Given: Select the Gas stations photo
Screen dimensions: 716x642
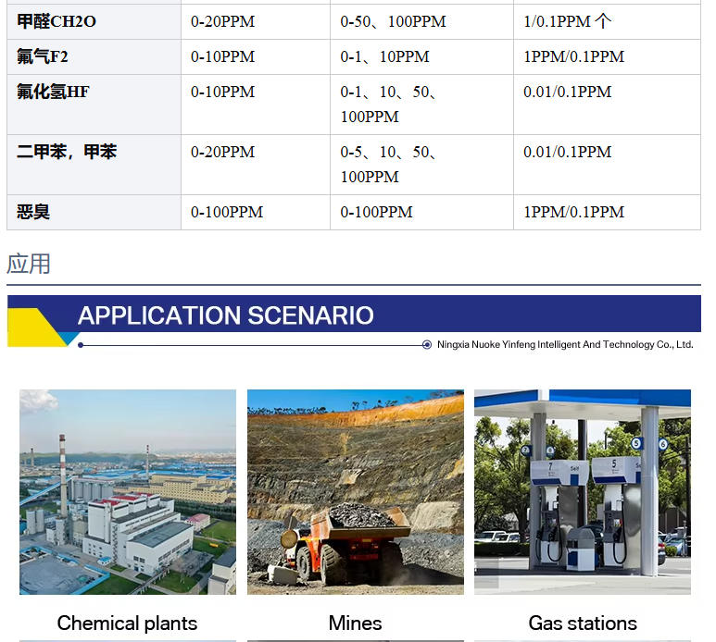Looking at the screenshot, I should (582, 491).
